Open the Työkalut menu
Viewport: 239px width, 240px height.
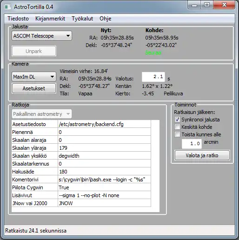coord(82,19)
